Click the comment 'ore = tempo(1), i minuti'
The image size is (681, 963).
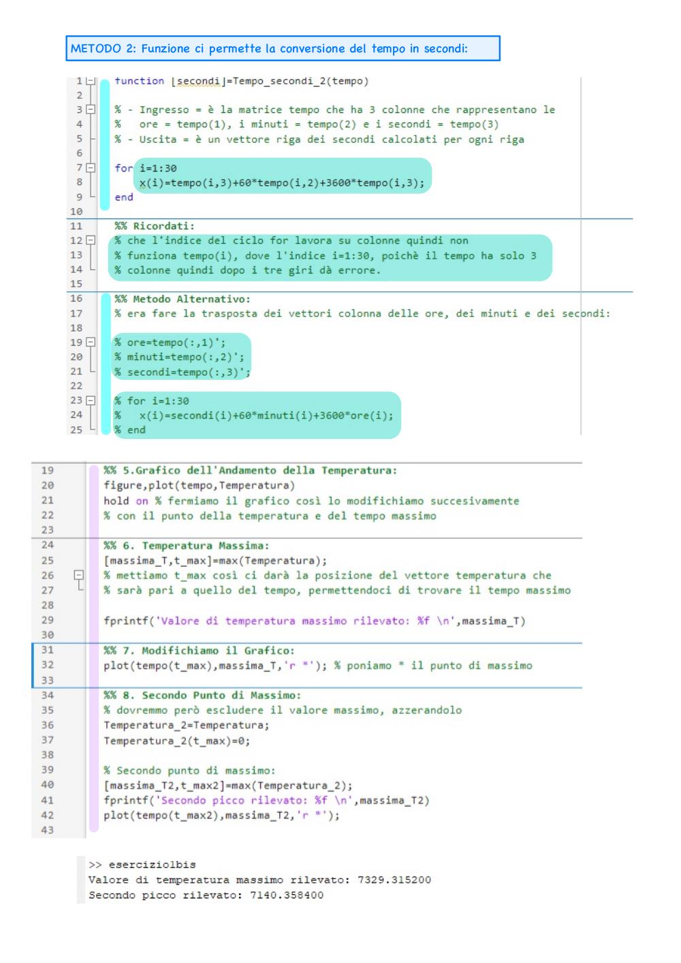click(x=306, y=124)
